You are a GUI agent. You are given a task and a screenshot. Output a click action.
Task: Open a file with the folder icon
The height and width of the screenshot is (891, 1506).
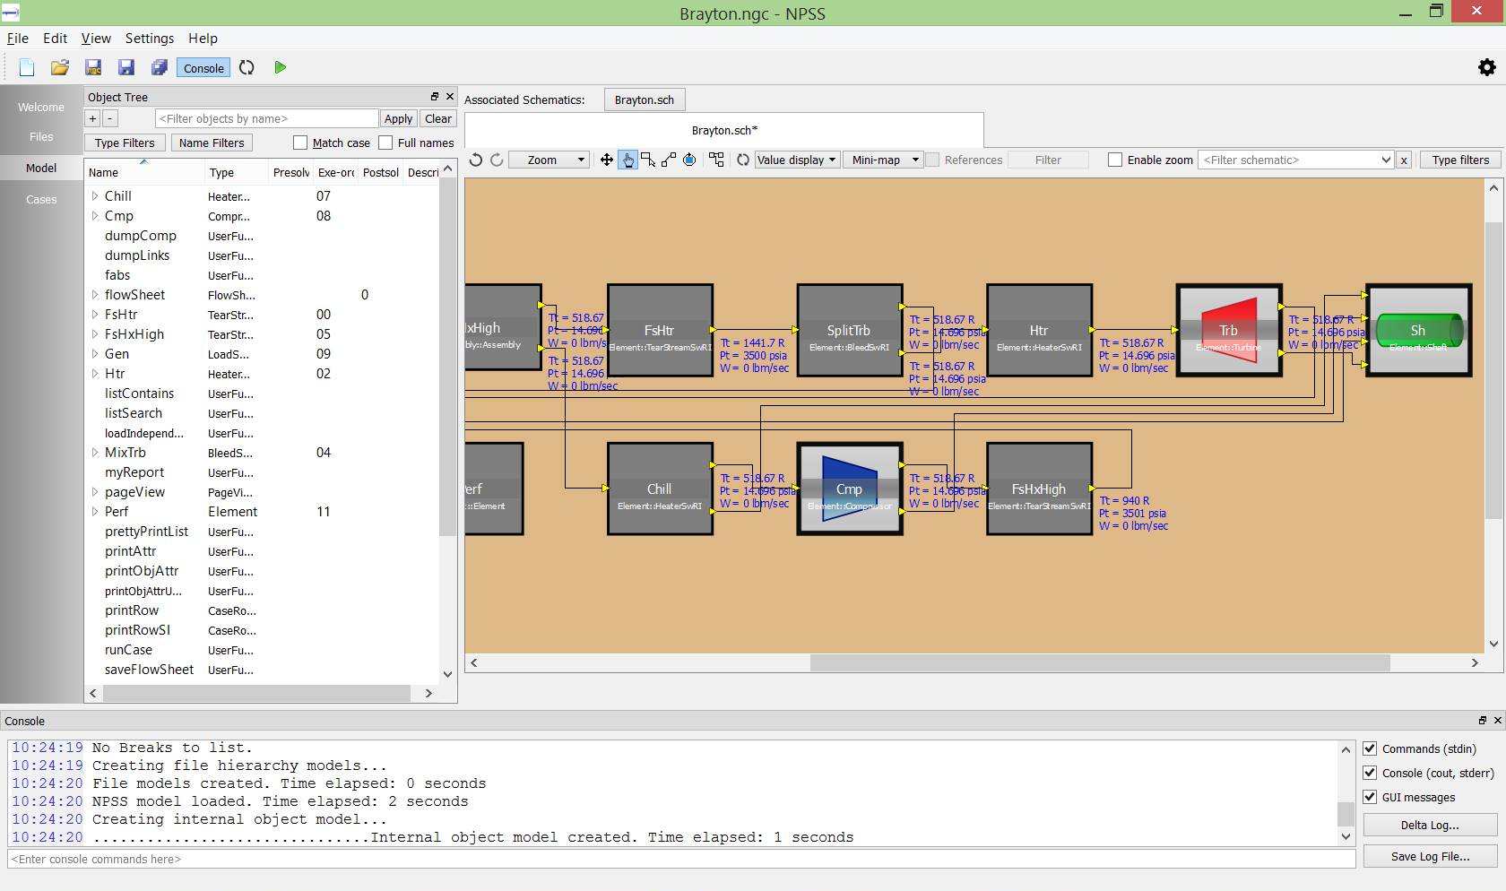(x=60, y=67)
